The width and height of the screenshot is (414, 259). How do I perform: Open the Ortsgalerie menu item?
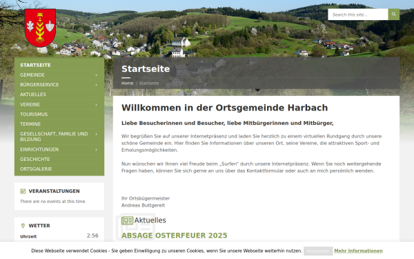(36, 169)
